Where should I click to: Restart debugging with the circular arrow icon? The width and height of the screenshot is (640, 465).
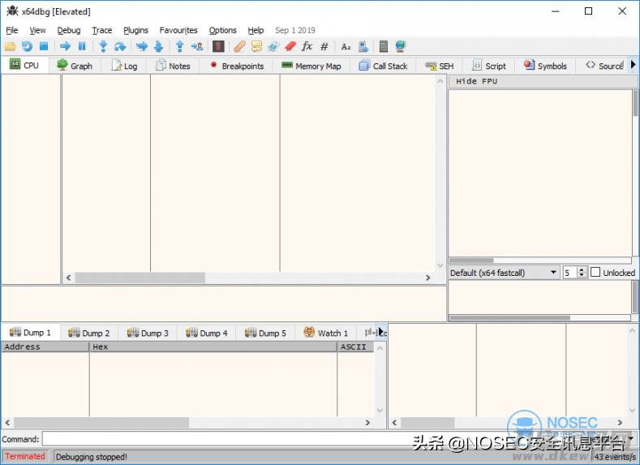pyautogui.click(x=27, y=46)
